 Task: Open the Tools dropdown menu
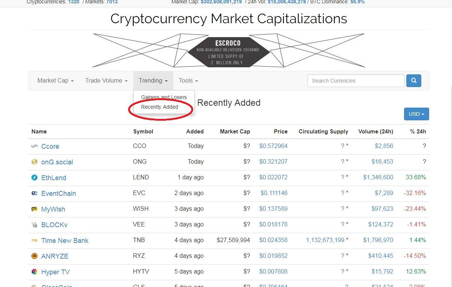188,81
